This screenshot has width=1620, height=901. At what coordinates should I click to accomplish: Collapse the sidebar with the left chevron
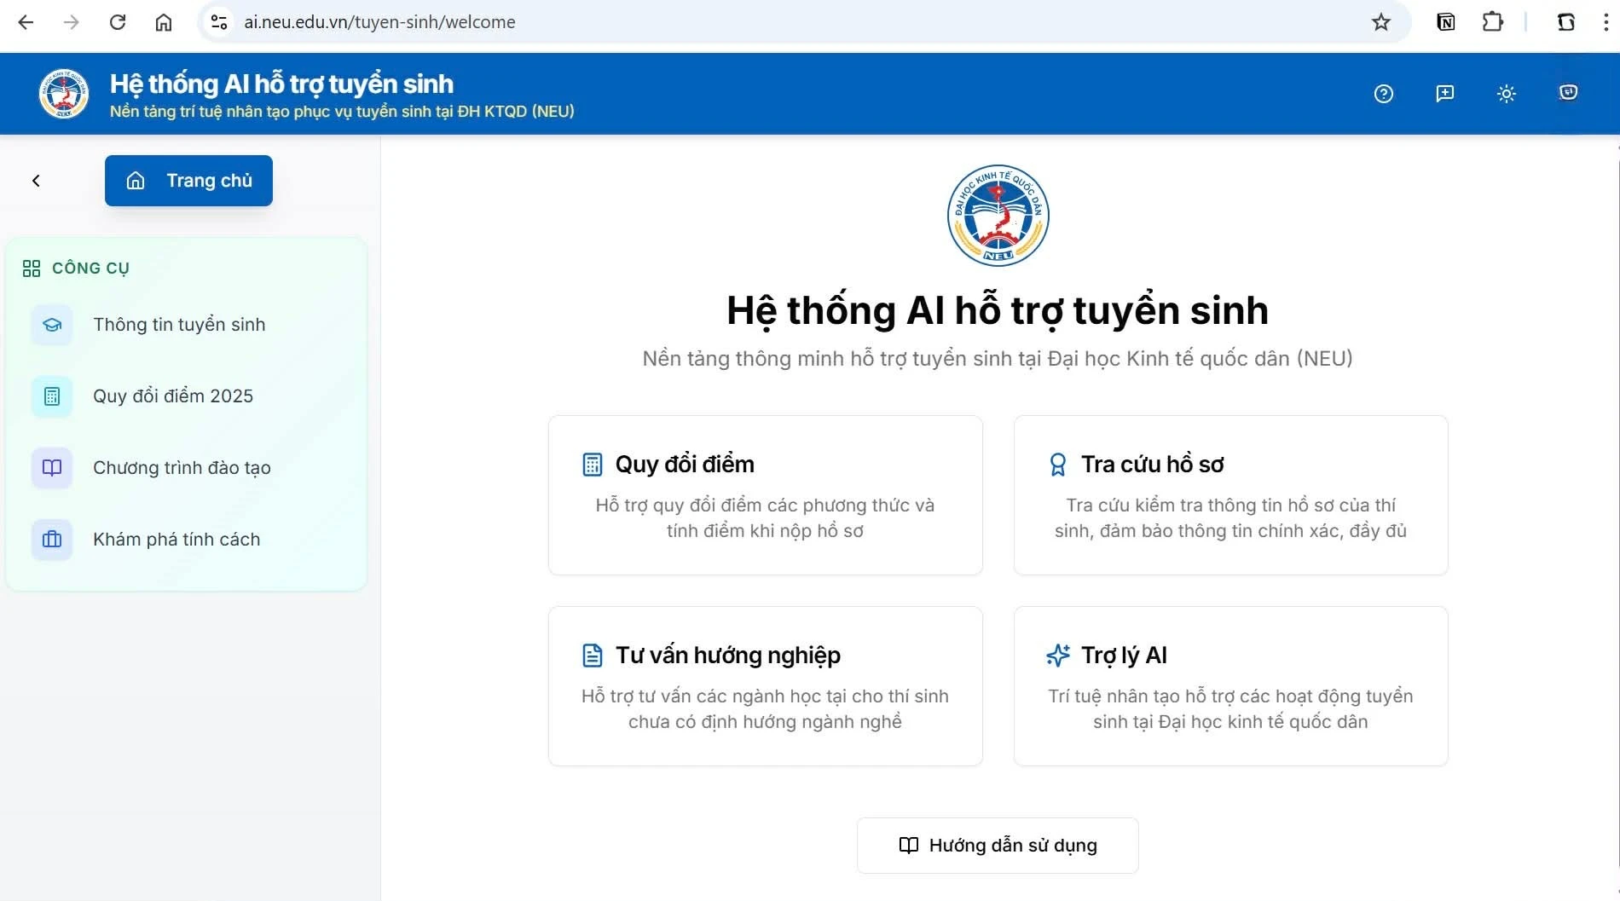click(x=36, y=181)
